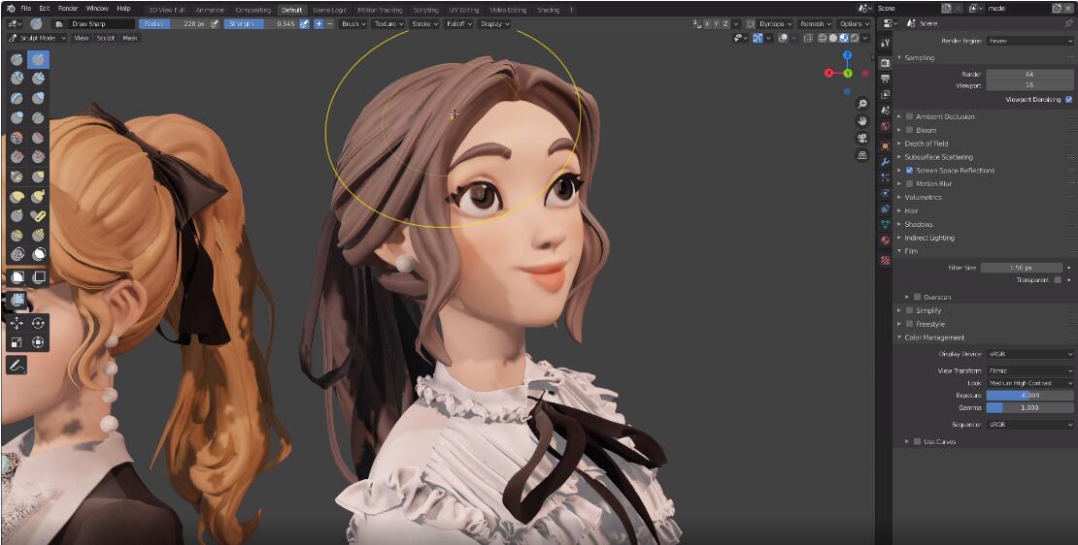Open the Falloff popover button
The height and width of the screenshot is (545, 1078).
(458, 23)
